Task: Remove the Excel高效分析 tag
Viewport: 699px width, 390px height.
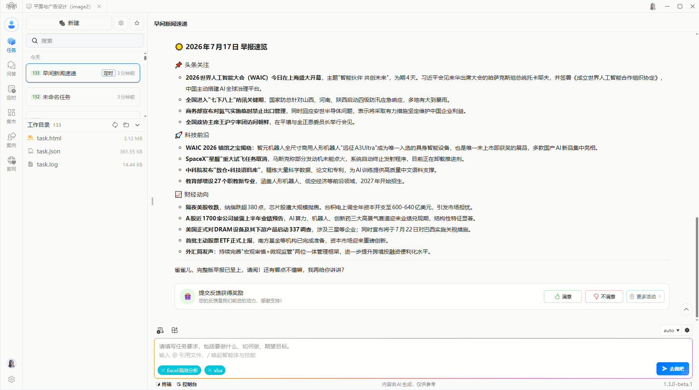Action: [163, 370]
